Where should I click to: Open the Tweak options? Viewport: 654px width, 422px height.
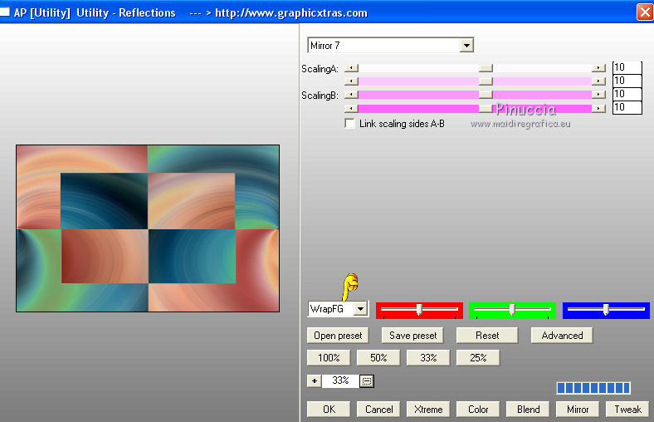click(x=627, y=409)
